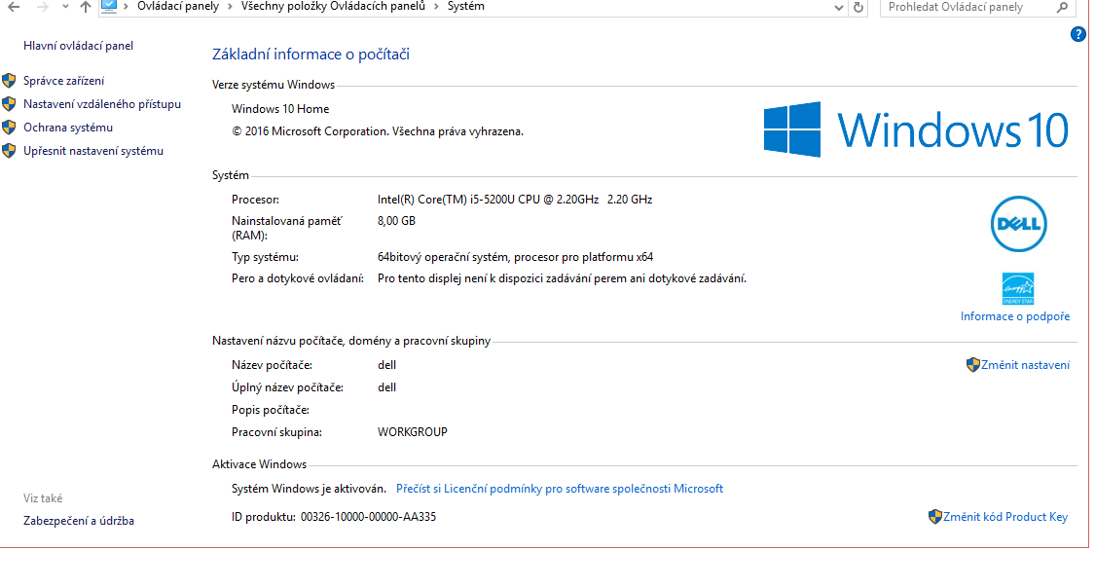Click the Systém Windows je aktivován text
Viewport: 1095px width, 588px height.
click(x=309, y=489)
